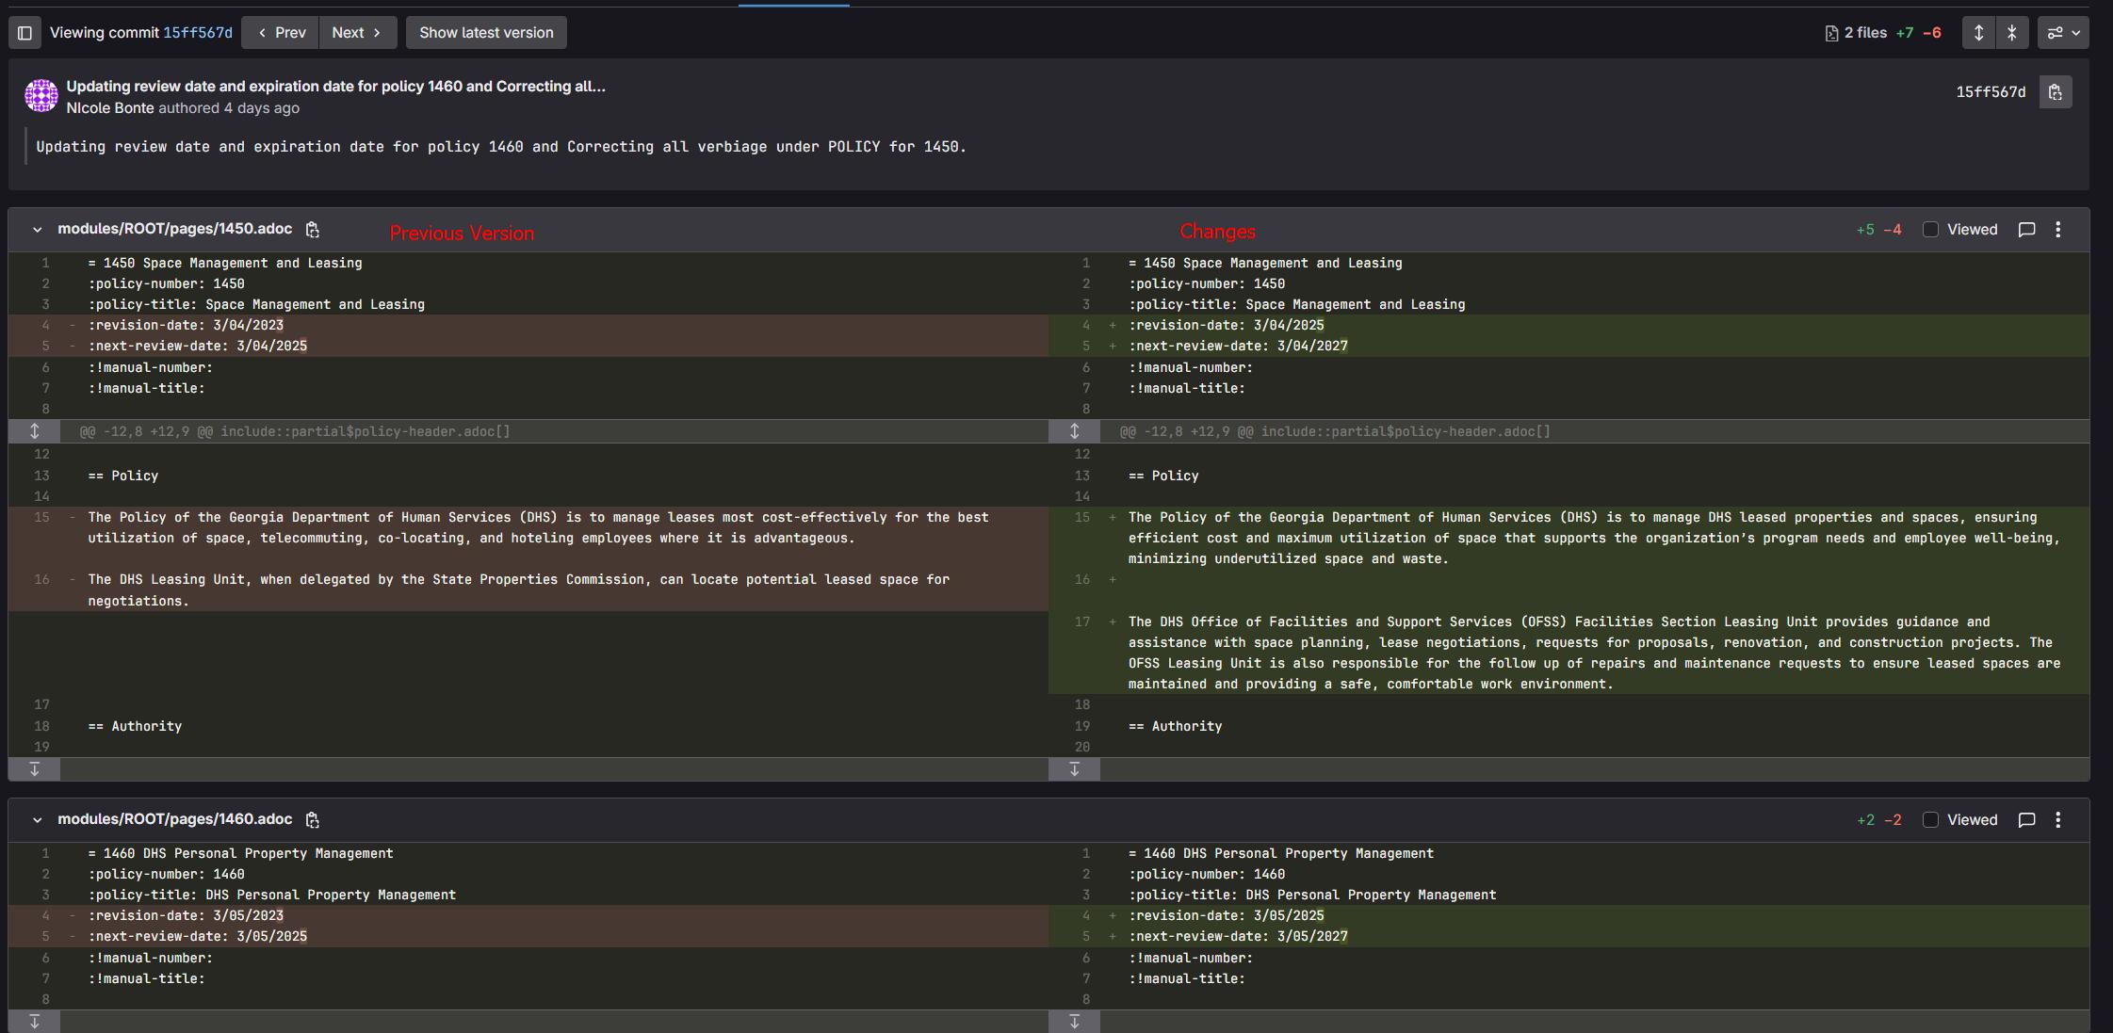2113x1033 pixels.
Task: Open diff view settings dropdown
Action: (x=2063, y=33)
